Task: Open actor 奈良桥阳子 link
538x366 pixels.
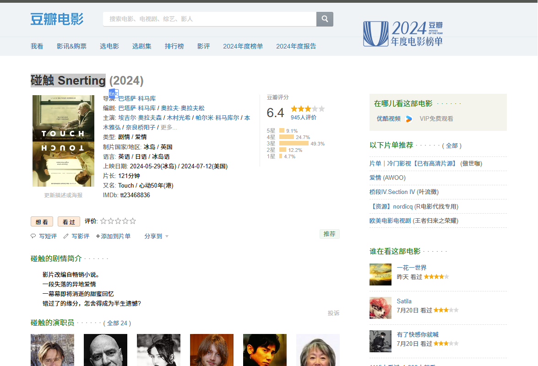Action: point(140,128)
